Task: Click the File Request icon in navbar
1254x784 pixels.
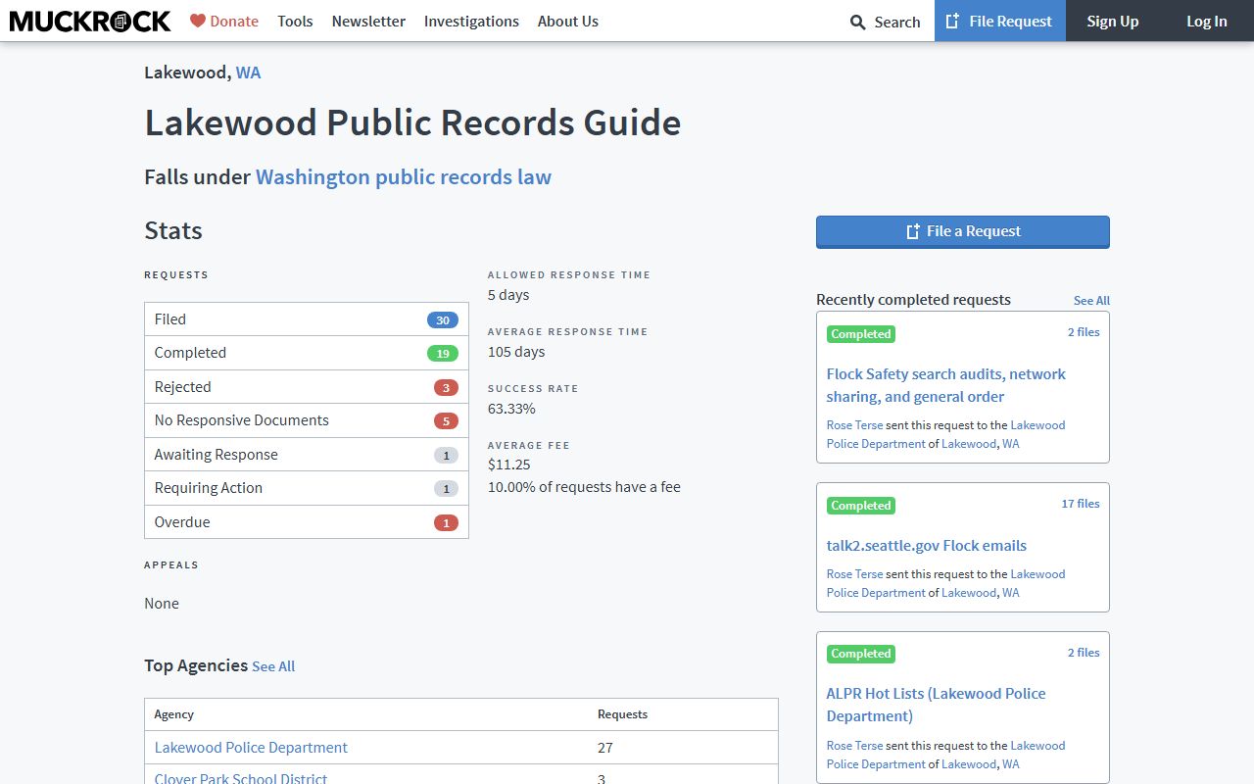Action: [952, 21]
